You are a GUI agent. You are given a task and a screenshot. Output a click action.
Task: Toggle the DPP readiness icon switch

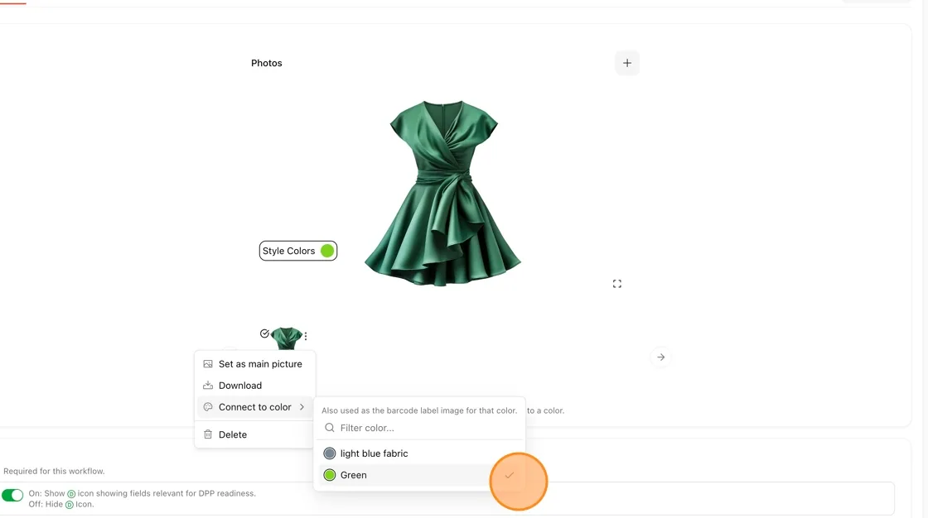(12, 495)
